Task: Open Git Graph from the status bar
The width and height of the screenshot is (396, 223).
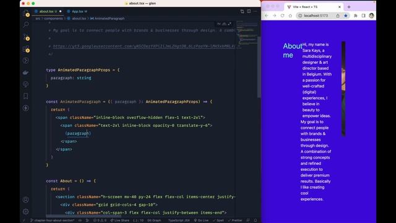Action: tap(154, 221)
